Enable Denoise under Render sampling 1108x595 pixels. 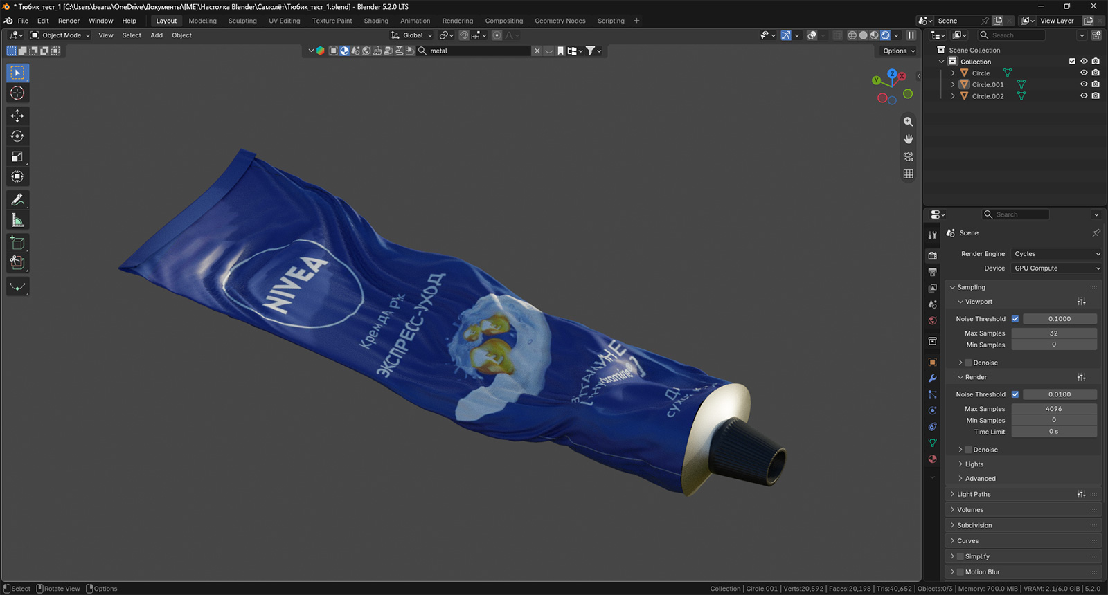(968, 450)
